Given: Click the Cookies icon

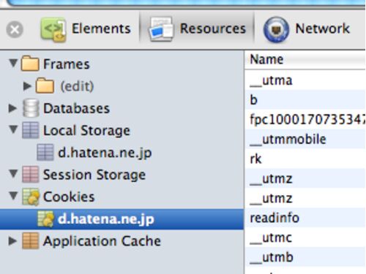Looking at the screenshot, I should click(31, 197).
